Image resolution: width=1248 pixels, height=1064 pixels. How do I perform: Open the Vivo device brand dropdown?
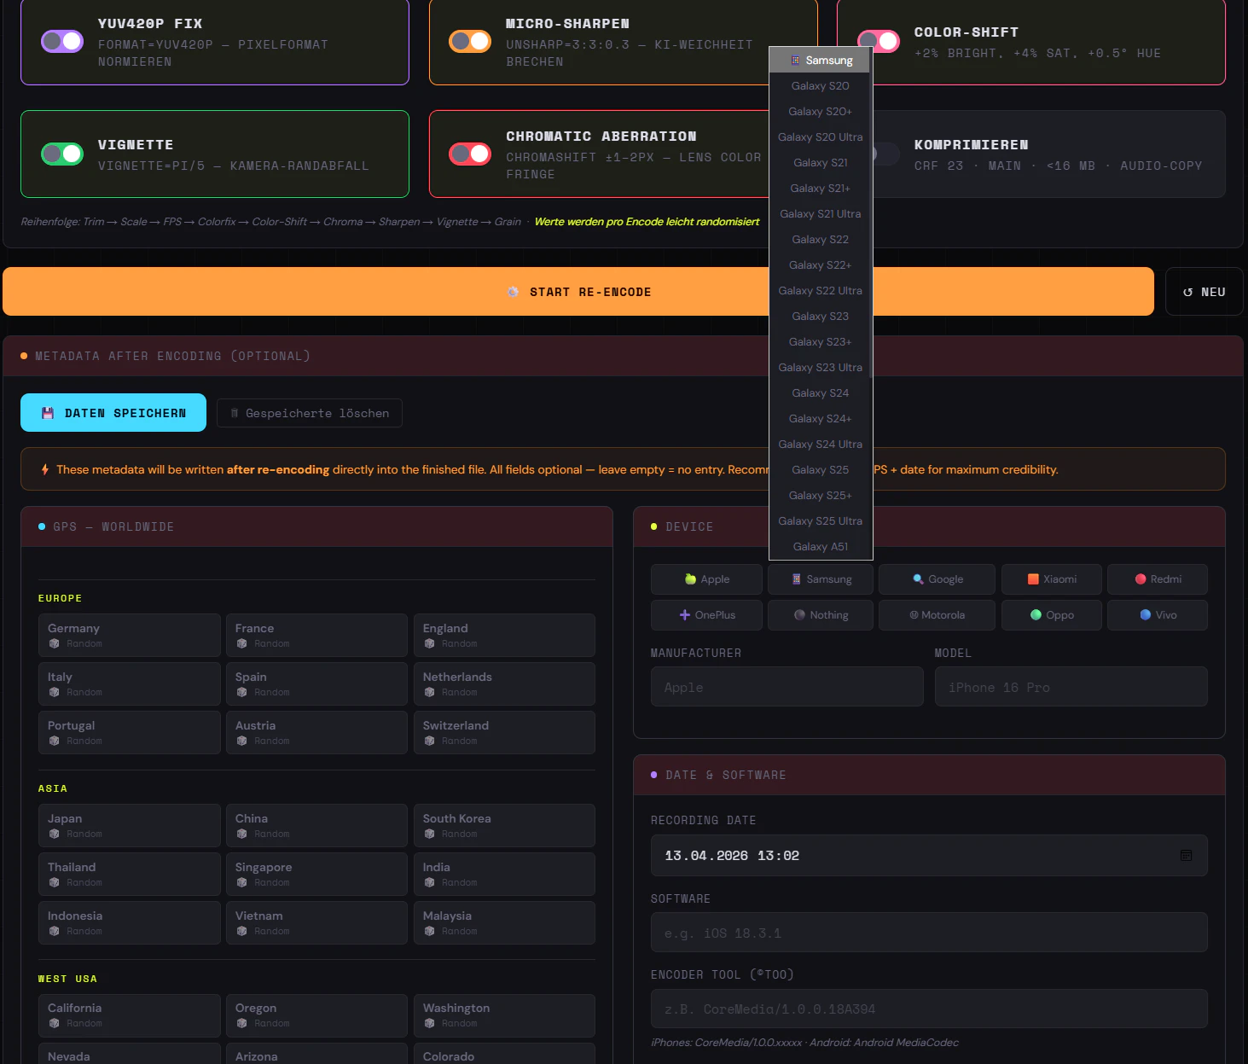[1158, 615]
